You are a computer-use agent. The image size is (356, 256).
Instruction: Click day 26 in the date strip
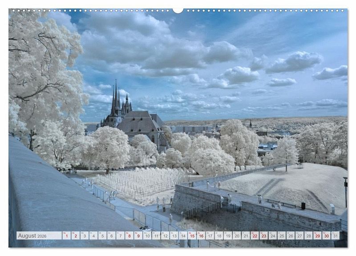290,236
